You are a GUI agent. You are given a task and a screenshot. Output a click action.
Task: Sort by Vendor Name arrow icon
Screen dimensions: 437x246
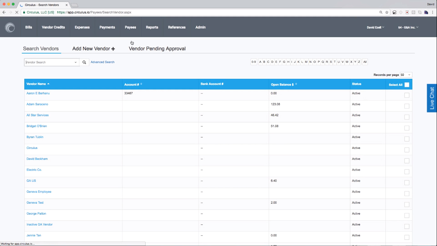click(x=48, y=84)
